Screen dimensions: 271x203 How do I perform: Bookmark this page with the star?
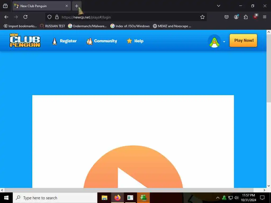[202, 17]
